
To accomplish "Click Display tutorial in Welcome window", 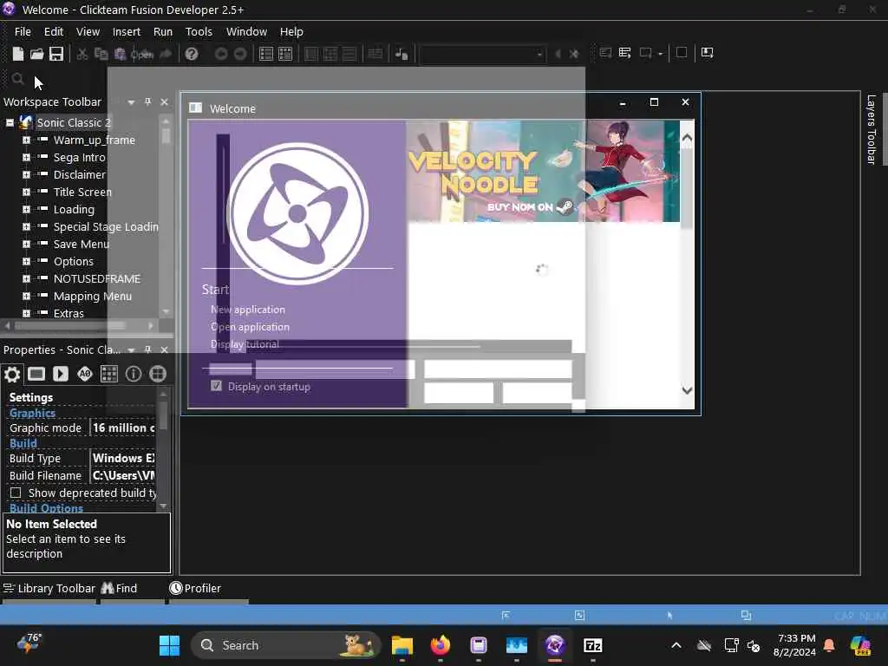I will click(x=245, y=343).
